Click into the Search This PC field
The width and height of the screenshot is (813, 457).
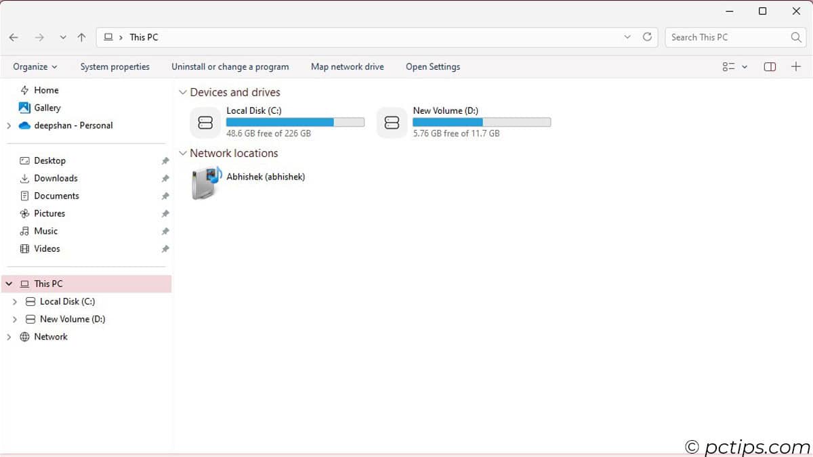725,37
